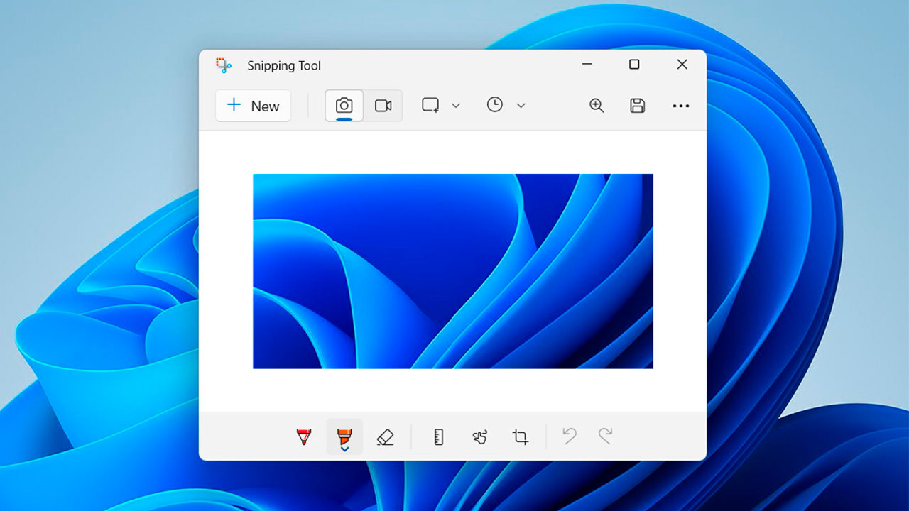The height and width of the screenshot is (511, 909).
Task: Click the Redo arrow
Action: (605, 436)
